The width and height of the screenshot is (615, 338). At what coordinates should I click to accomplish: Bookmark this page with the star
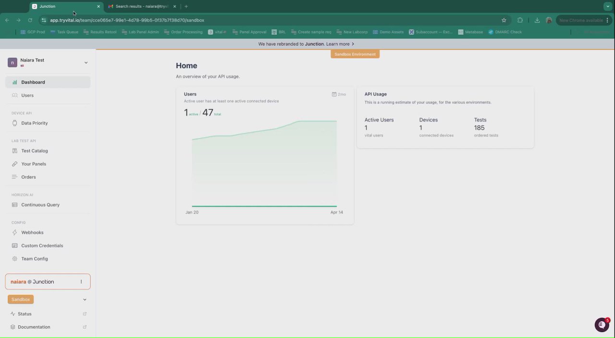[x=504, y=20]
